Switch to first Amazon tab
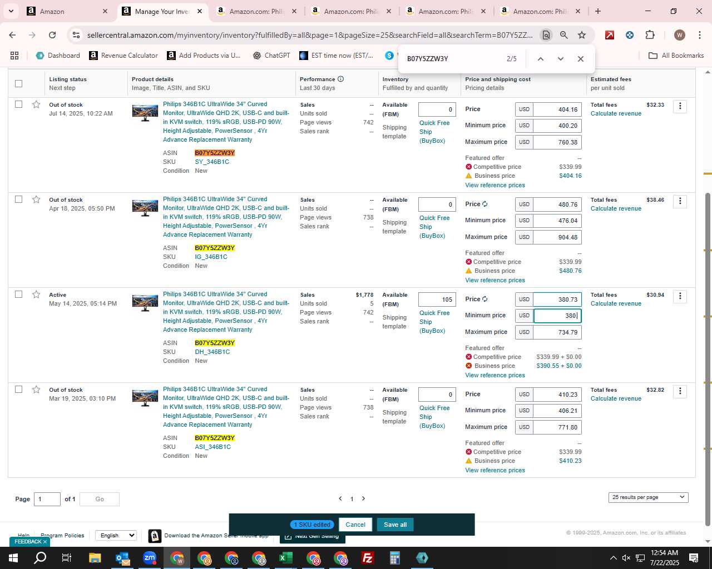Viewport: 712px width, 569px height. [x=67, y=11]
